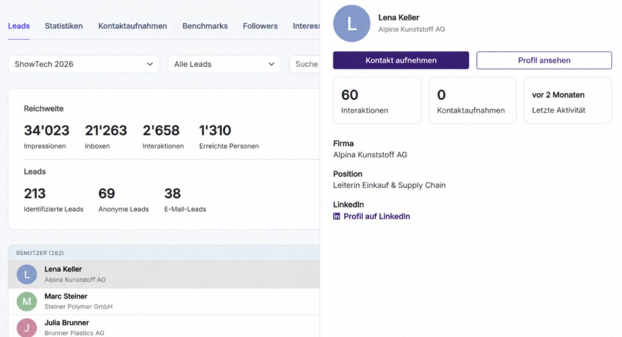Click the 2'658 Interaktionen value

point(161,130)
